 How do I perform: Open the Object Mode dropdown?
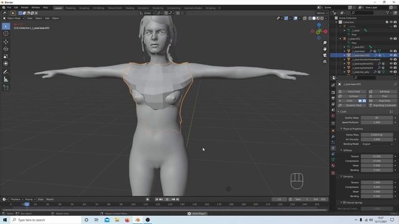(14, 18)
